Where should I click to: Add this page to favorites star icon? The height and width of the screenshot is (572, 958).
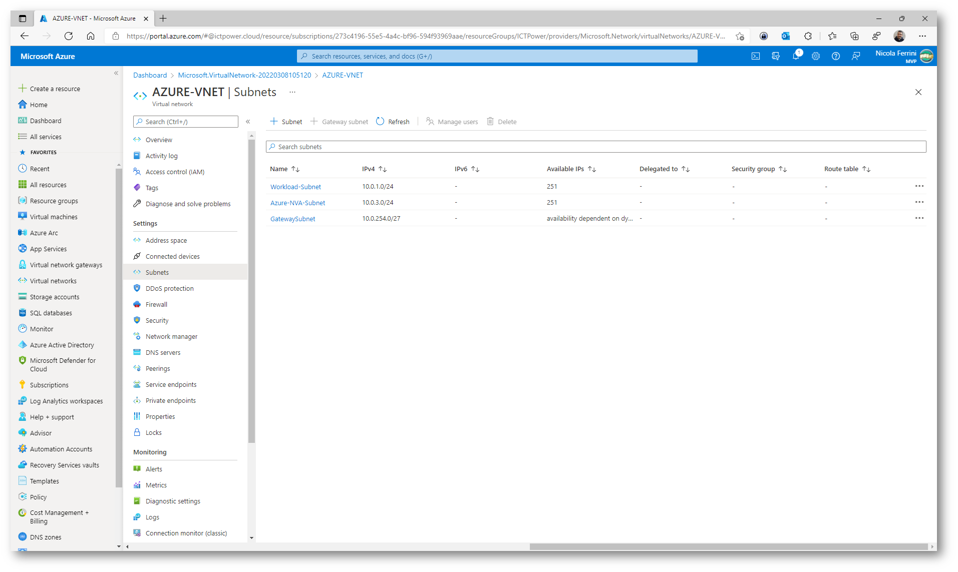tap(740, 36)
